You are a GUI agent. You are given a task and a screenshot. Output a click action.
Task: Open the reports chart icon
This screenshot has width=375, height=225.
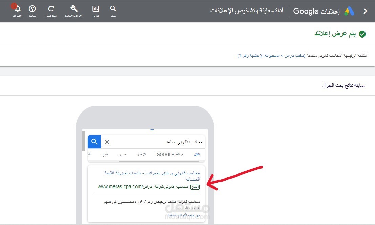[96, 9]
